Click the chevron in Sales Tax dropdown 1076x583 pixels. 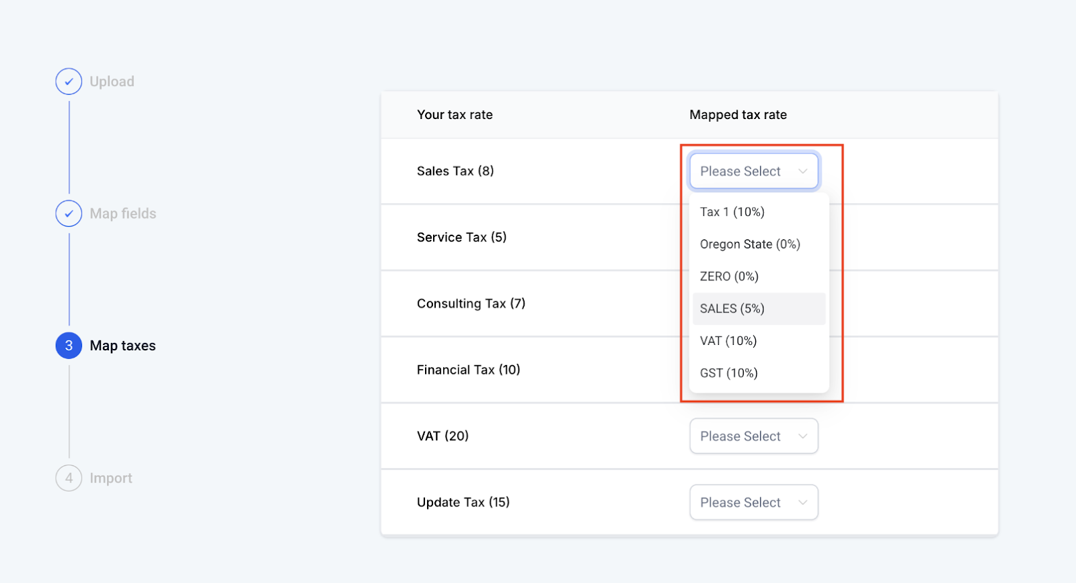[x=802, y=171]
